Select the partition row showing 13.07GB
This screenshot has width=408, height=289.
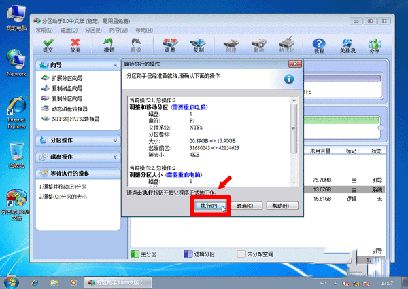[344, 189]
